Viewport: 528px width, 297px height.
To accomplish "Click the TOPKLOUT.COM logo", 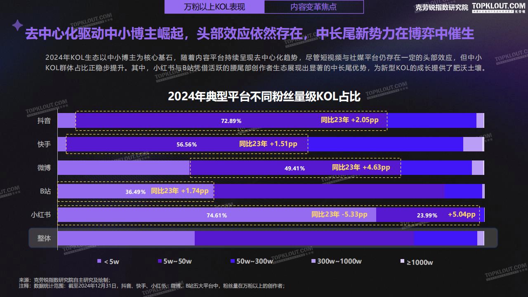I will pyautogui.click(x=498, y=7).
